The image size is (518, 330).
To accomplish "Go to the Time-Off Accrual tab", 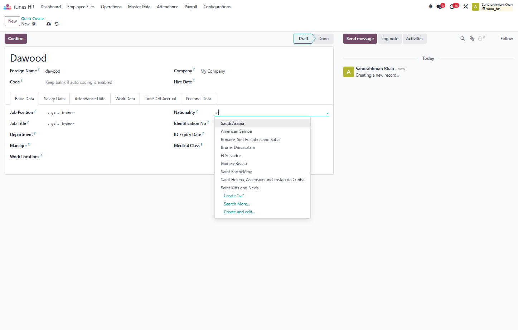I will point(160,99).
